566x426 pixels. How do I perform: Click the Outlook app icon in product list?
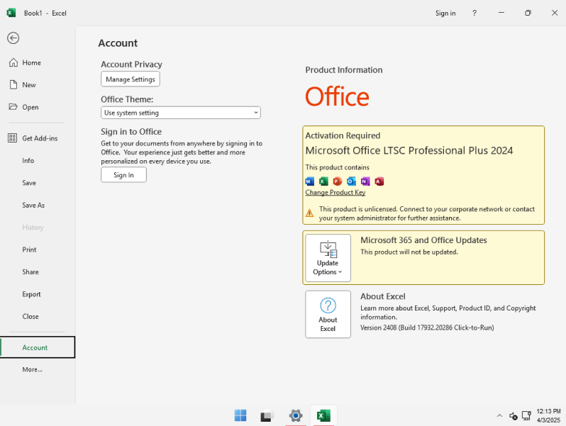pyautogui.click(x=351, y=181)
